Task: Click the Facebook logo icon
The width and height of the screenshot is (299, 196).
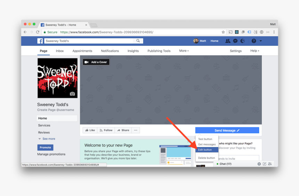Action: (x=40, y=41)
